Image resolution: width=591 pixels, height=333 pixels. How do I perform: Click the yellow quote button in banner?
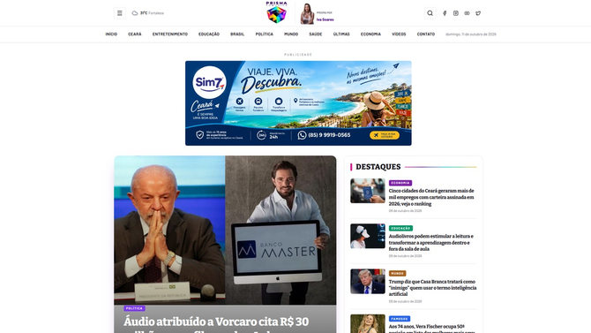385,135
